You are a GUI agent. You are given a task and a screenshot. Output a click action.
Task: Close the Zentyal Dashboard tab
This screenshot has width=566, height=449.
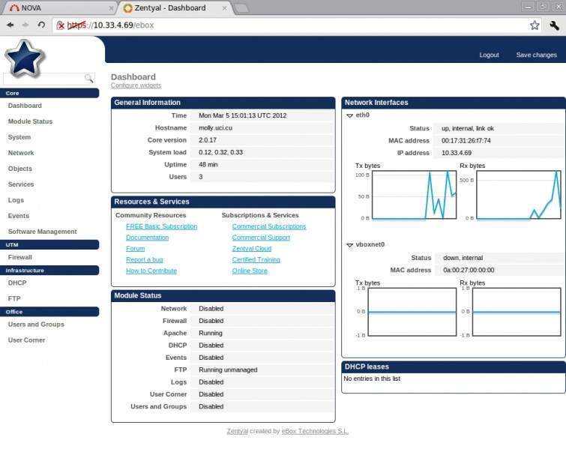point(224,8)
